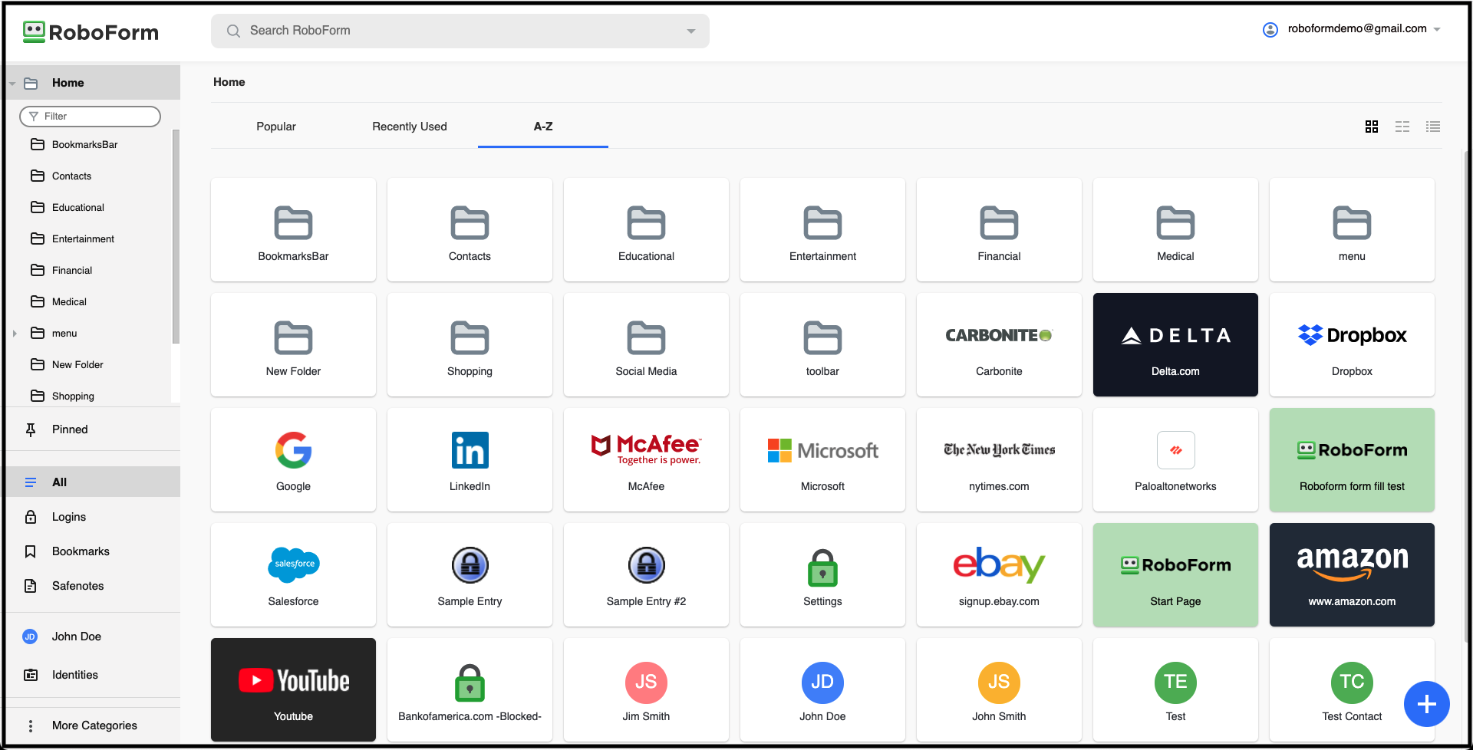The height and width of the screenshot is (750, 1473).
Task: Open the Test Contact tile
Action: pos(1352,689)
